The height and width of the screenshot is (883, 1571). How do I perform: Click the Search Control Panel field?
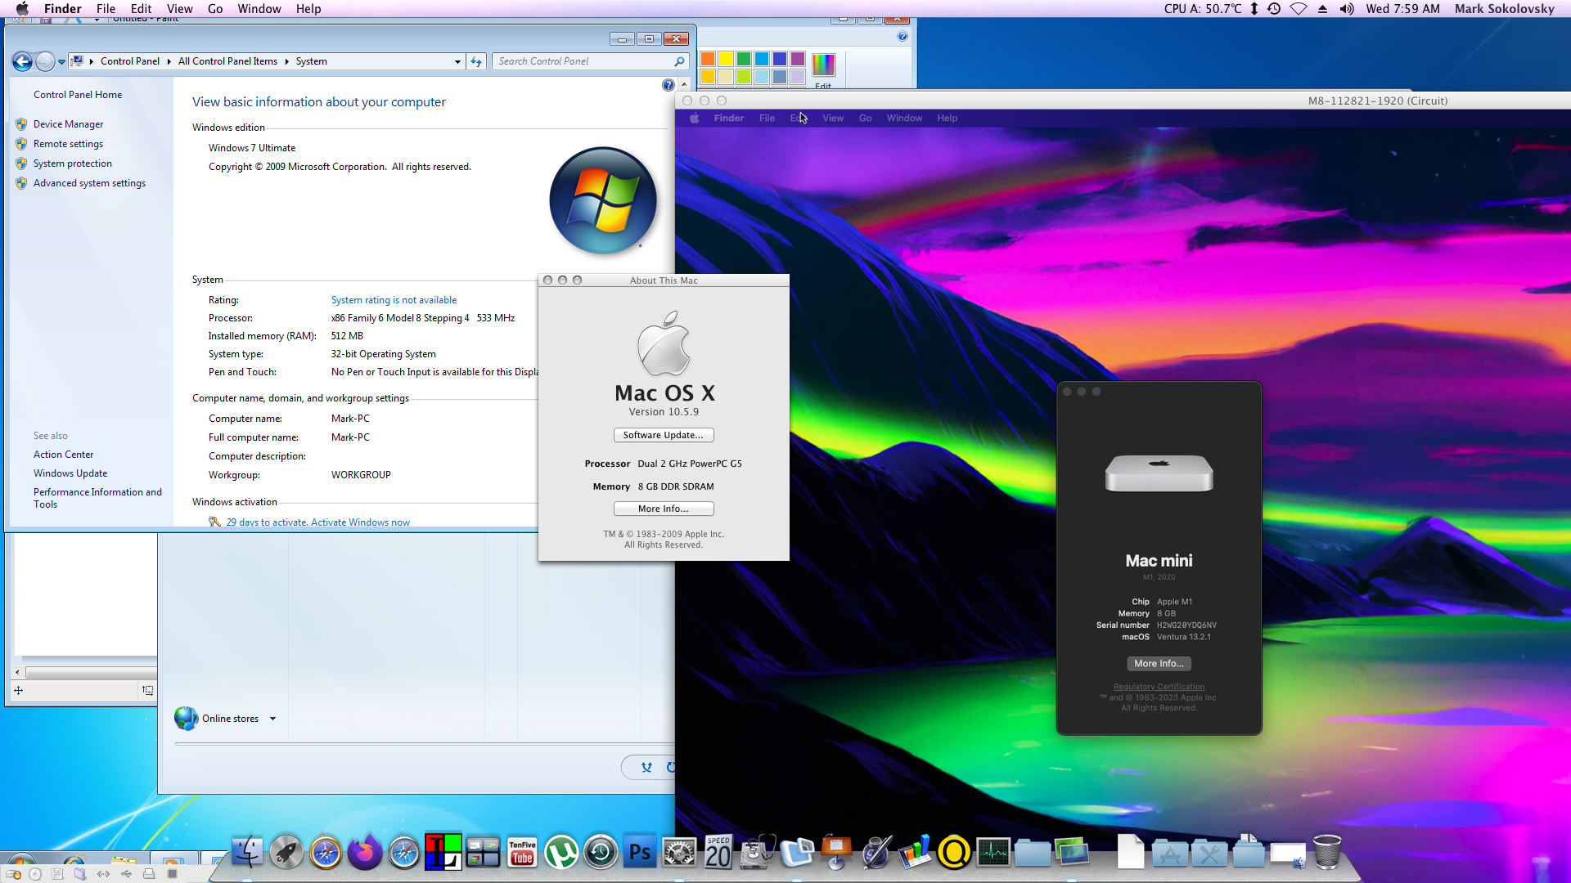[x=589, y=61]
